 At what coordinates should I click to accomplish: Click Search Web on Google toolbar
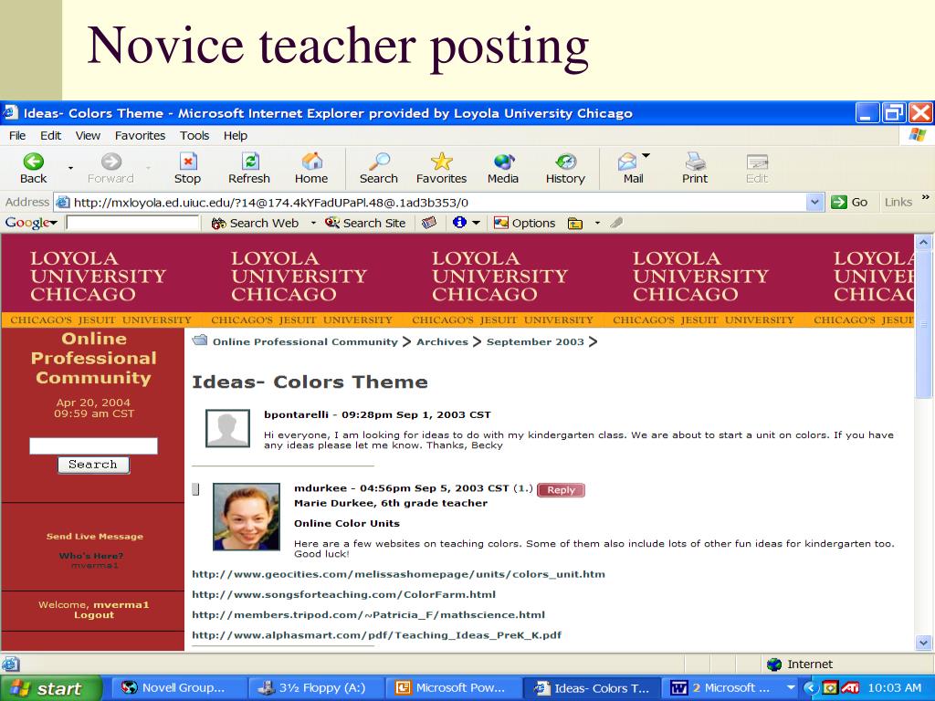(256, 223)
